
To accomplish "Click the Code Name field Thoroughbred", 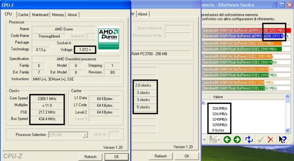I will [x=49, y=36].
